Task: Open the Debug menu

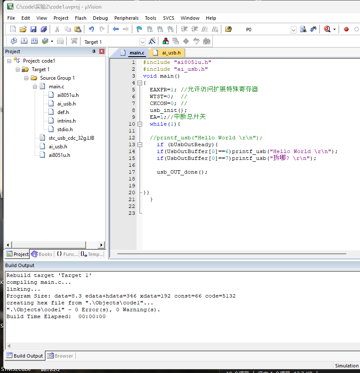Action: pos(100,18)
